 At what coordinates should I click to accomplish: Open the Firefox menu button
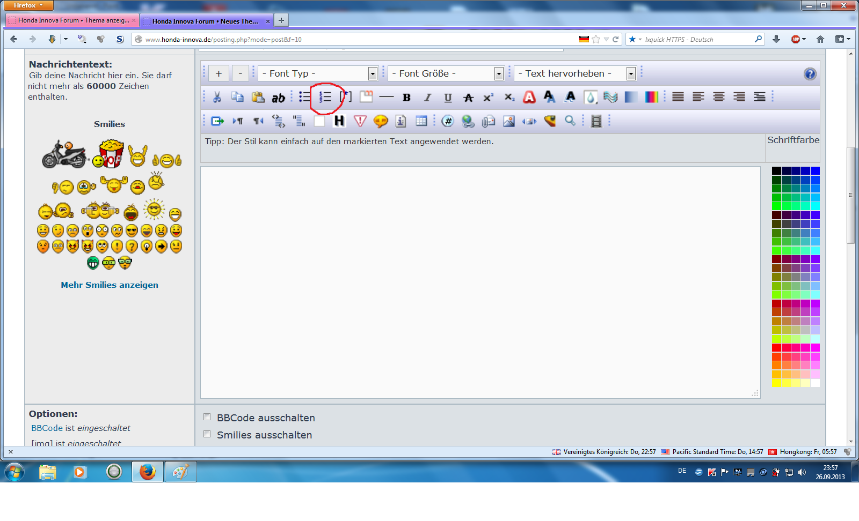[x=28, y=5]
